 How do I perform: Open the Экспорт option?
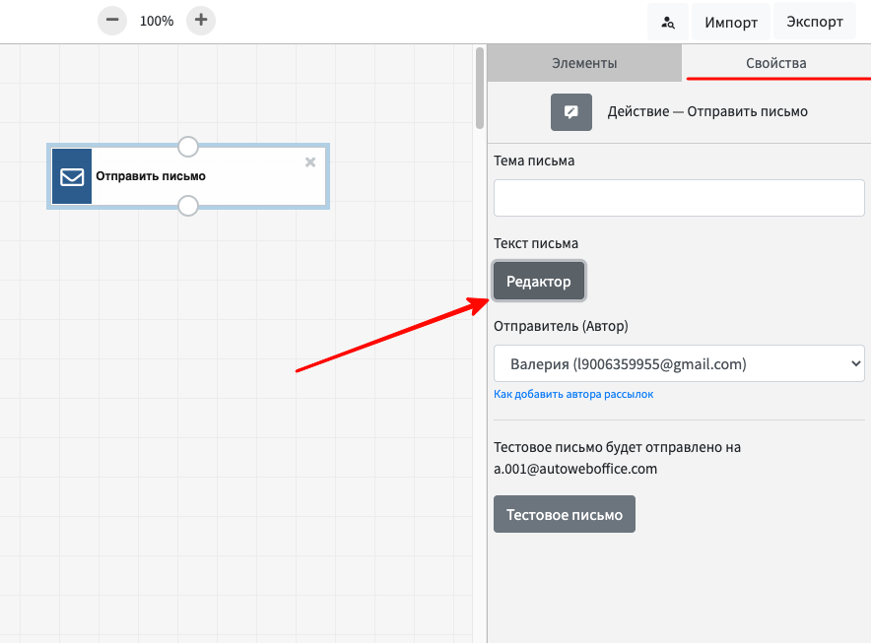pos(814,23)
